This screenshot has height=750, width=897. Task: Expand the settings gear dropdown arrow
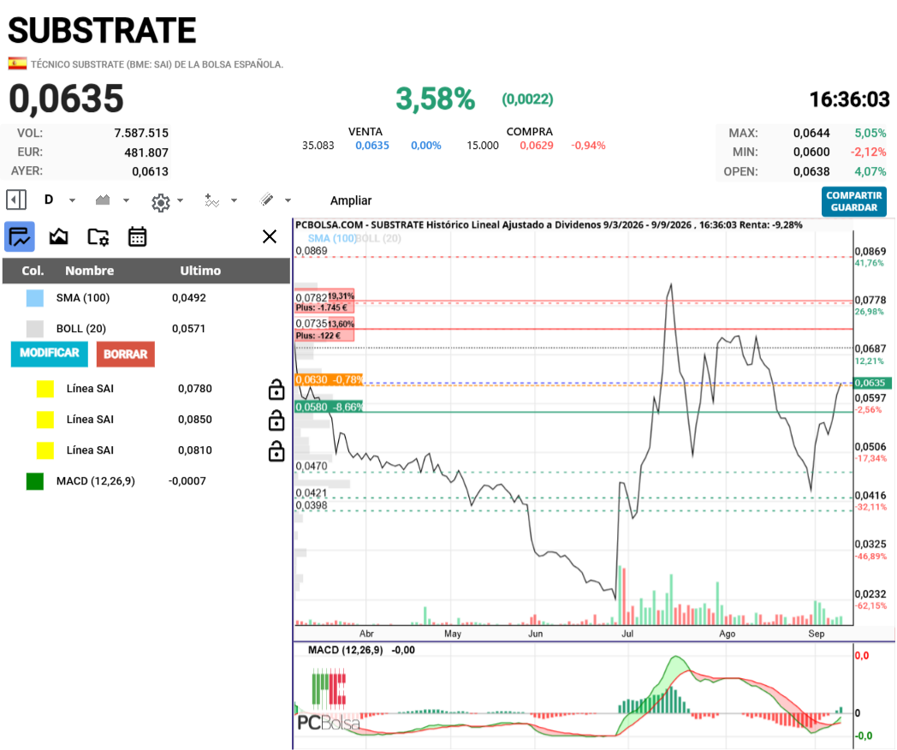tap(181, 200)
